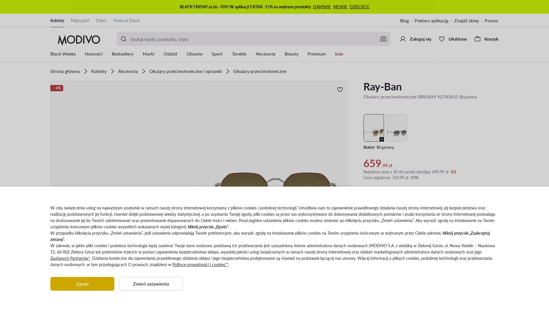Click the user account icon

tap(403, 39)
